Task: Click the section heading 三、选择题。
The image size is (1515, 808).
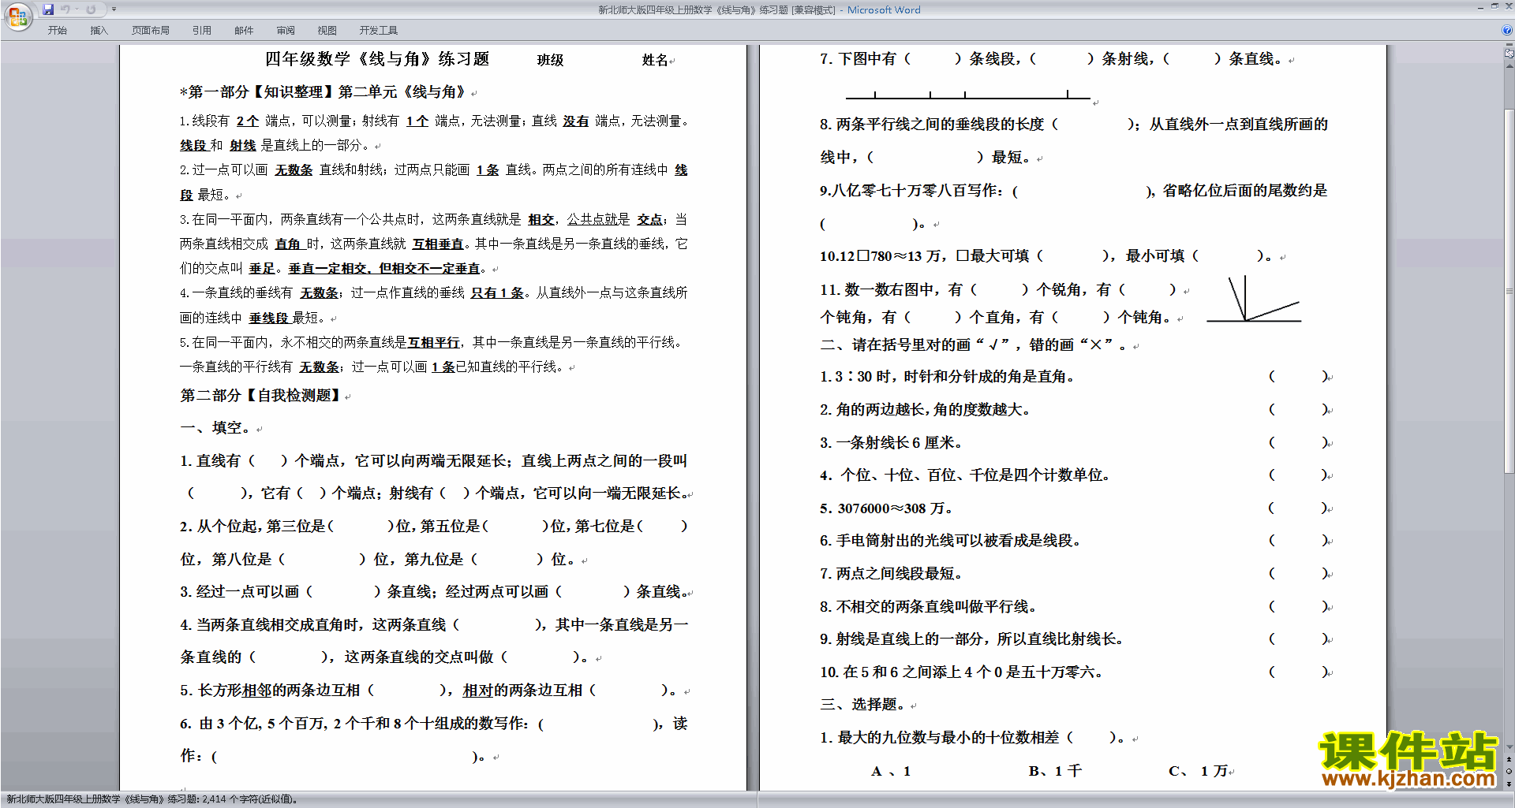Action: pyautogui.click(x=864, y=705)
